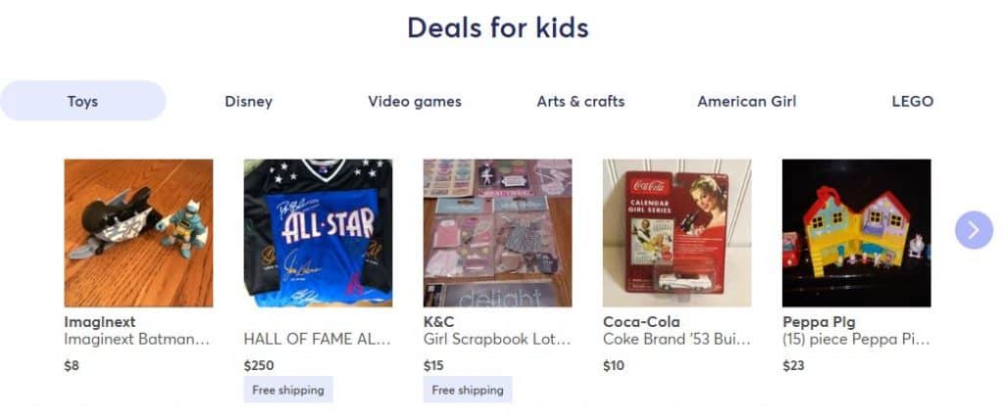Click the Peppa Pig brand name

[x=819, y=322]
